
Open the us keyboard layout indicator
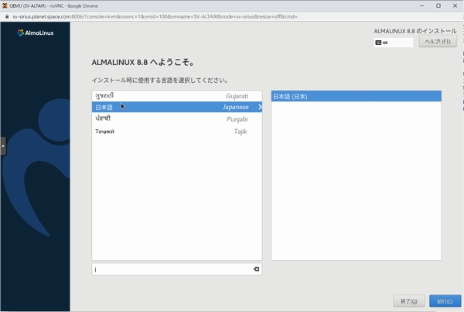point(394,43)
